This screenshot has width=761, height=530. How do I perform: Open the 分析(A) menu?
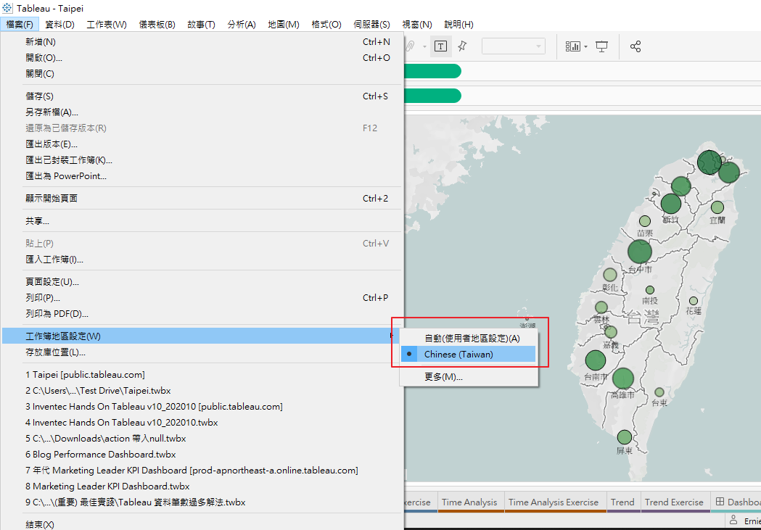coord(241,24)
